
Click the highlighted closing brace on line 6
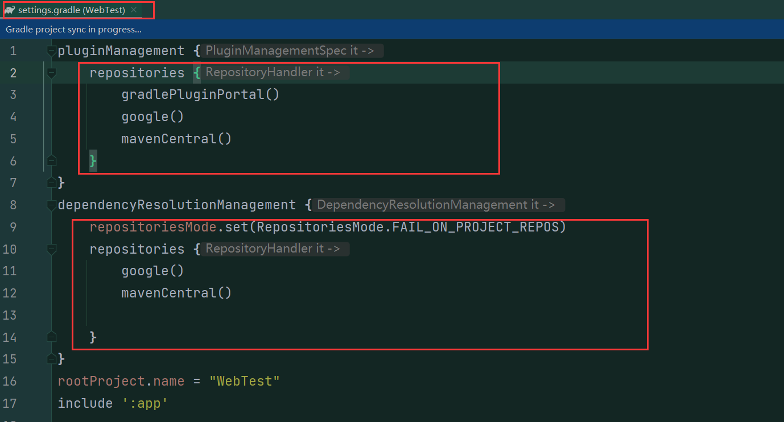(93, 162)
